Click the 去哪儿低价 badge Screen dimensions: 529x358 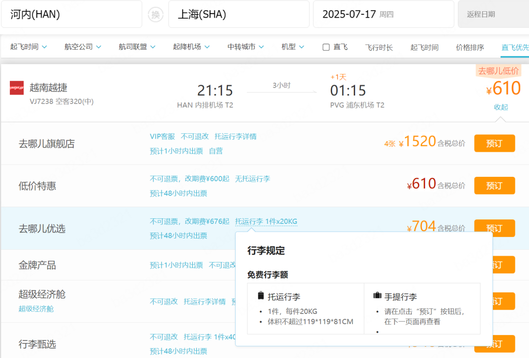pos(498,71)
